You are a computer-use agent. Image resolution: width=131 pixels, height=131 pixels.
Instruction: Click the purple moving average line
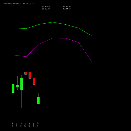tap(52, 38)
